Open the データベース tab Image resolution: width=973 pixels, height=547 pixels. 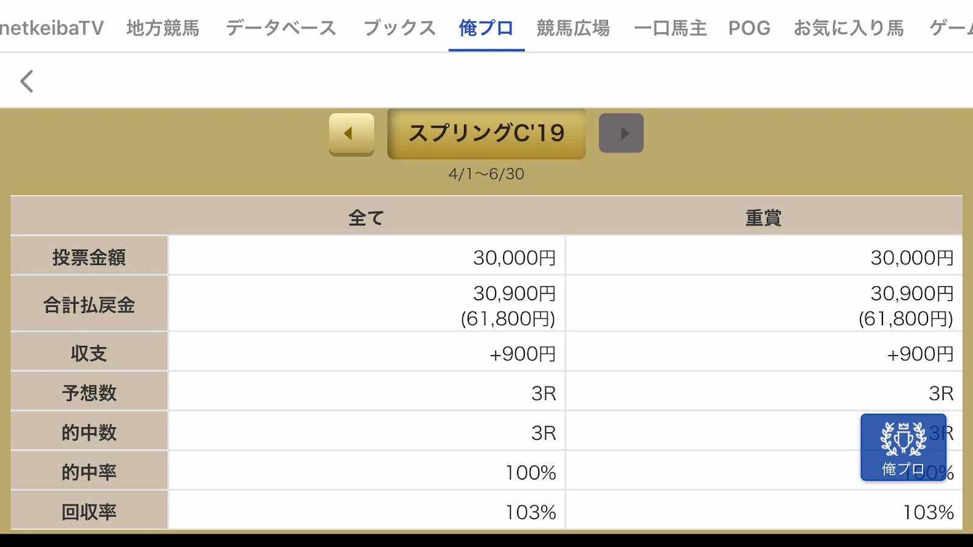click(281, 28)
